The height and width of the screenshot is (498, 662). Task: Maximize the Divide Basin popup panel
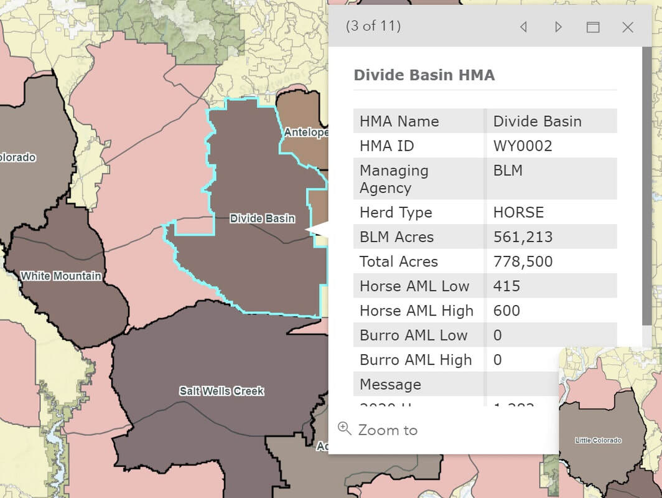pyautogui.click(x=593, y=27)
